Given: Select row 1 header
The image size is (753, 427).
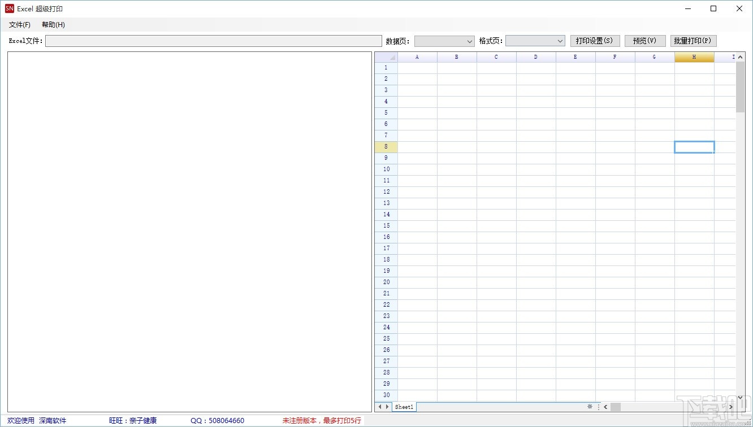Looking at the screenshot, I should [386, 68].
